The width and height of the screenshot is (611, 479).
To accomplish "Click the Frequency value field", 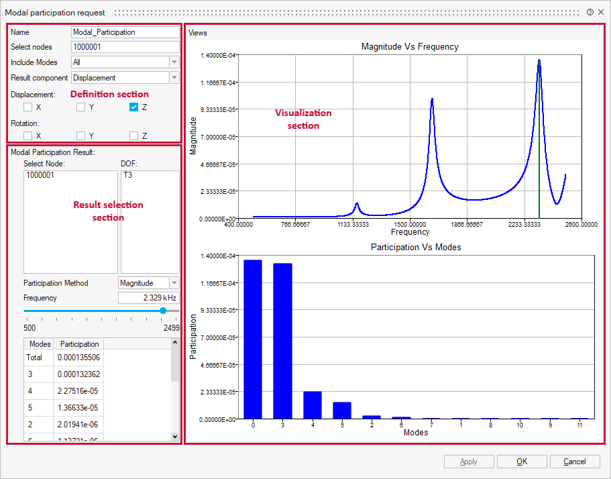I will point(148,298).
